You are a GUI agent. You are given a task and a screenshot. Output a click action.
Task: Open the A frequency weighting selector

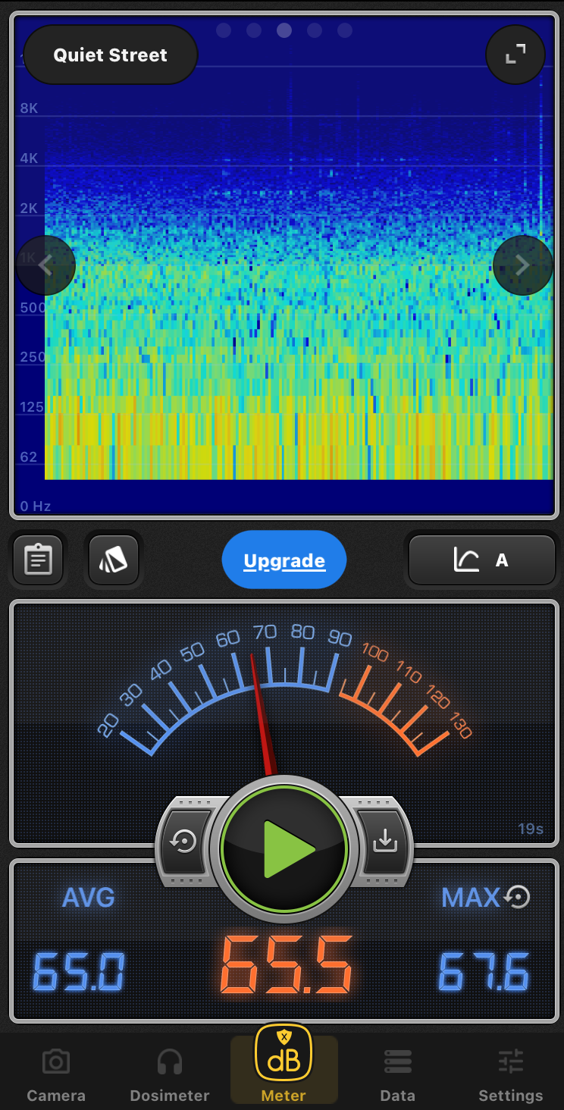tap(482, 561)
